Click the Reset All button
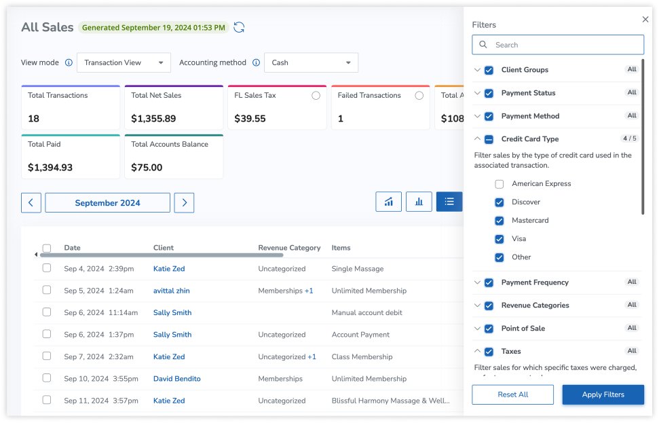 point(512,394)
